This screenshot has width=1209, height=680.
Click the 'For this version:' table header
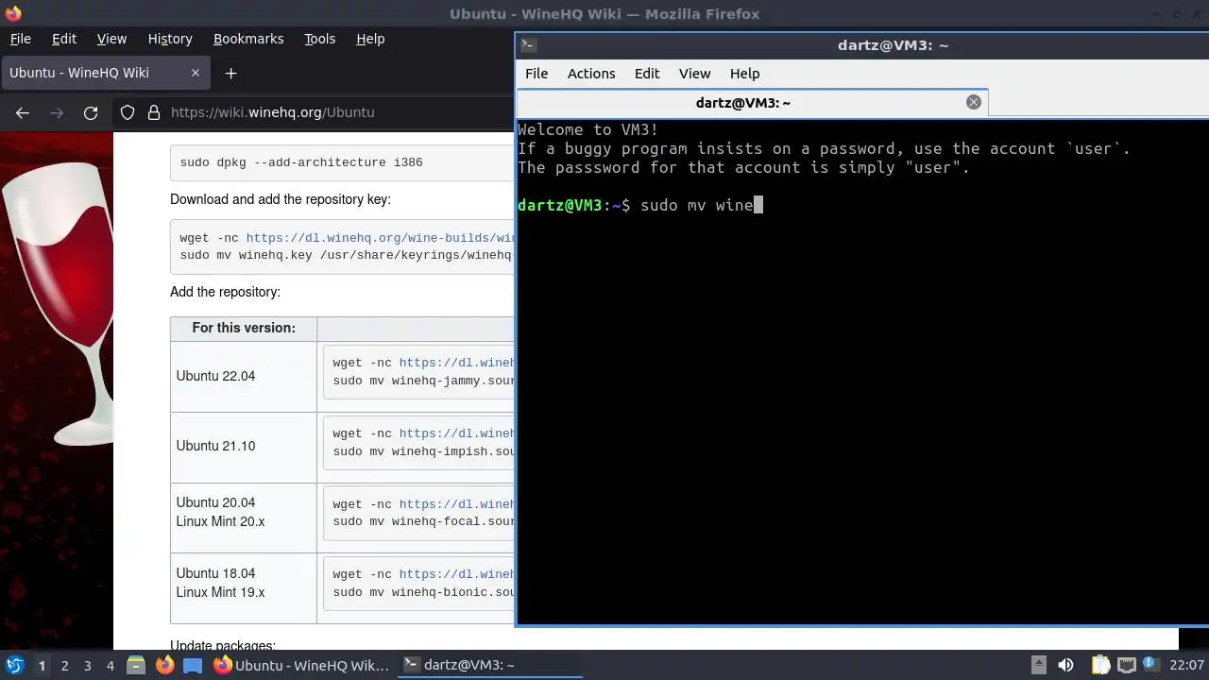point(244,328)
